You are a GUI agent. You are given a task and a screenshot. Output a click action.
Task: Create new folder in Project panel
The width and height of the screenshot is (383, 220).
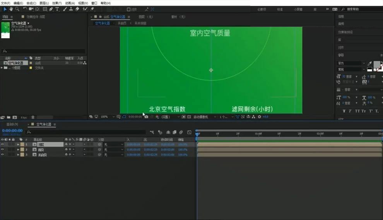coord(9,117)
